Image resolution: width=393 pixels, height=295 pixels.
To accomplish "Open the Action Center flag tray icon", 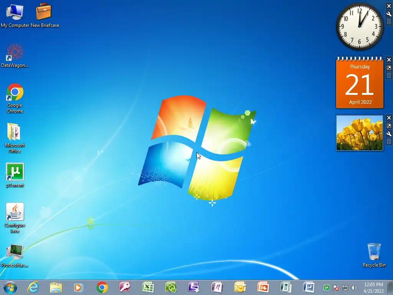I will (x=336, y=288).
